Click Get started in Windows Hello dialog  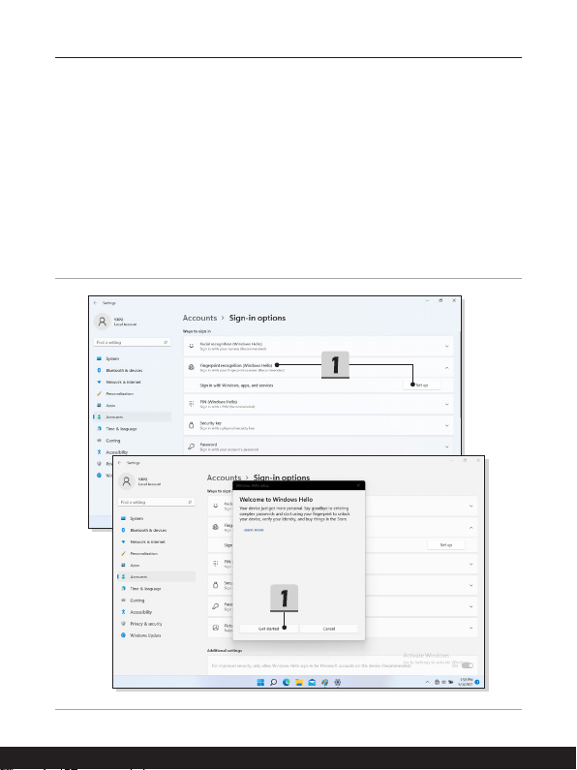[268, 629]
